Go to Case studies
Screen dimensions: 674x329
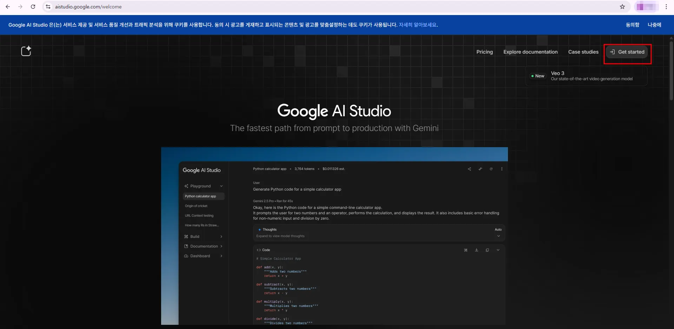point(583,52)
